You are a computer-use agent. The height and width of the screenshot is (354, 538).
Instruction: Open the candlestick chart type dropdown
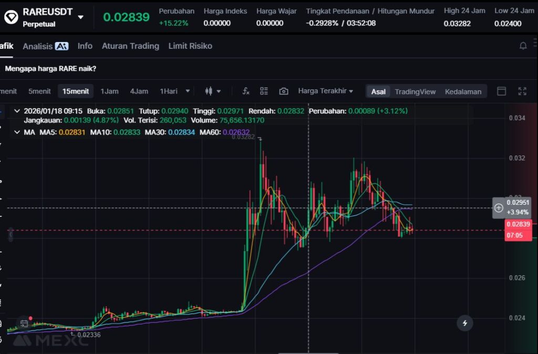click(x=213, y=91)
